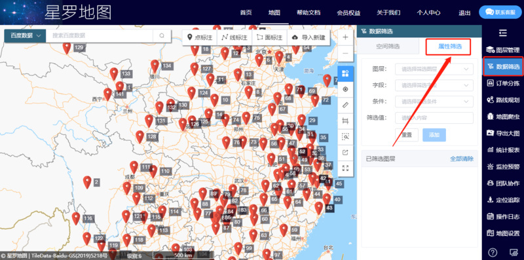Zoom in the map with plus
This screenshot has height=260, width=524.
point(346,37)
